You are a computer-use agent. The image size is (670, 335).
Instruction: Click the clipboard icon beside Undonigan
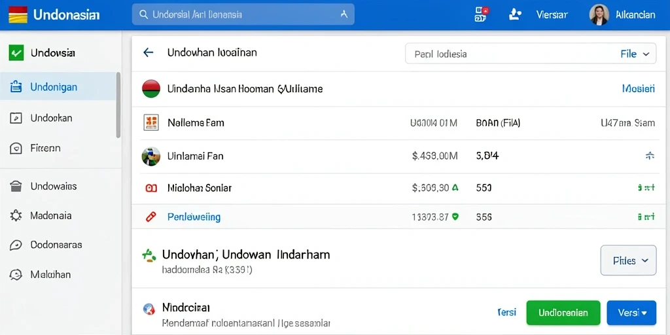tap(16, 87)
